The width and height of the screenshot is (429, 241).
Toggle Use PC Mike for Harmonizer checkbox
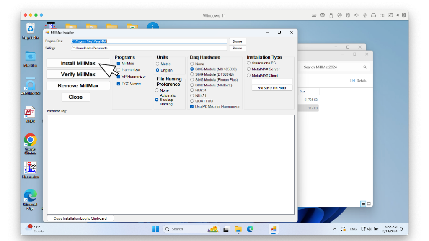pos(192,107)
